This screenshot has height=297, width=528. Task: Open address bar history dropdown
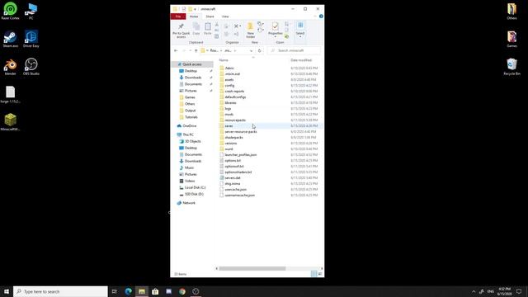coord(251,50)
